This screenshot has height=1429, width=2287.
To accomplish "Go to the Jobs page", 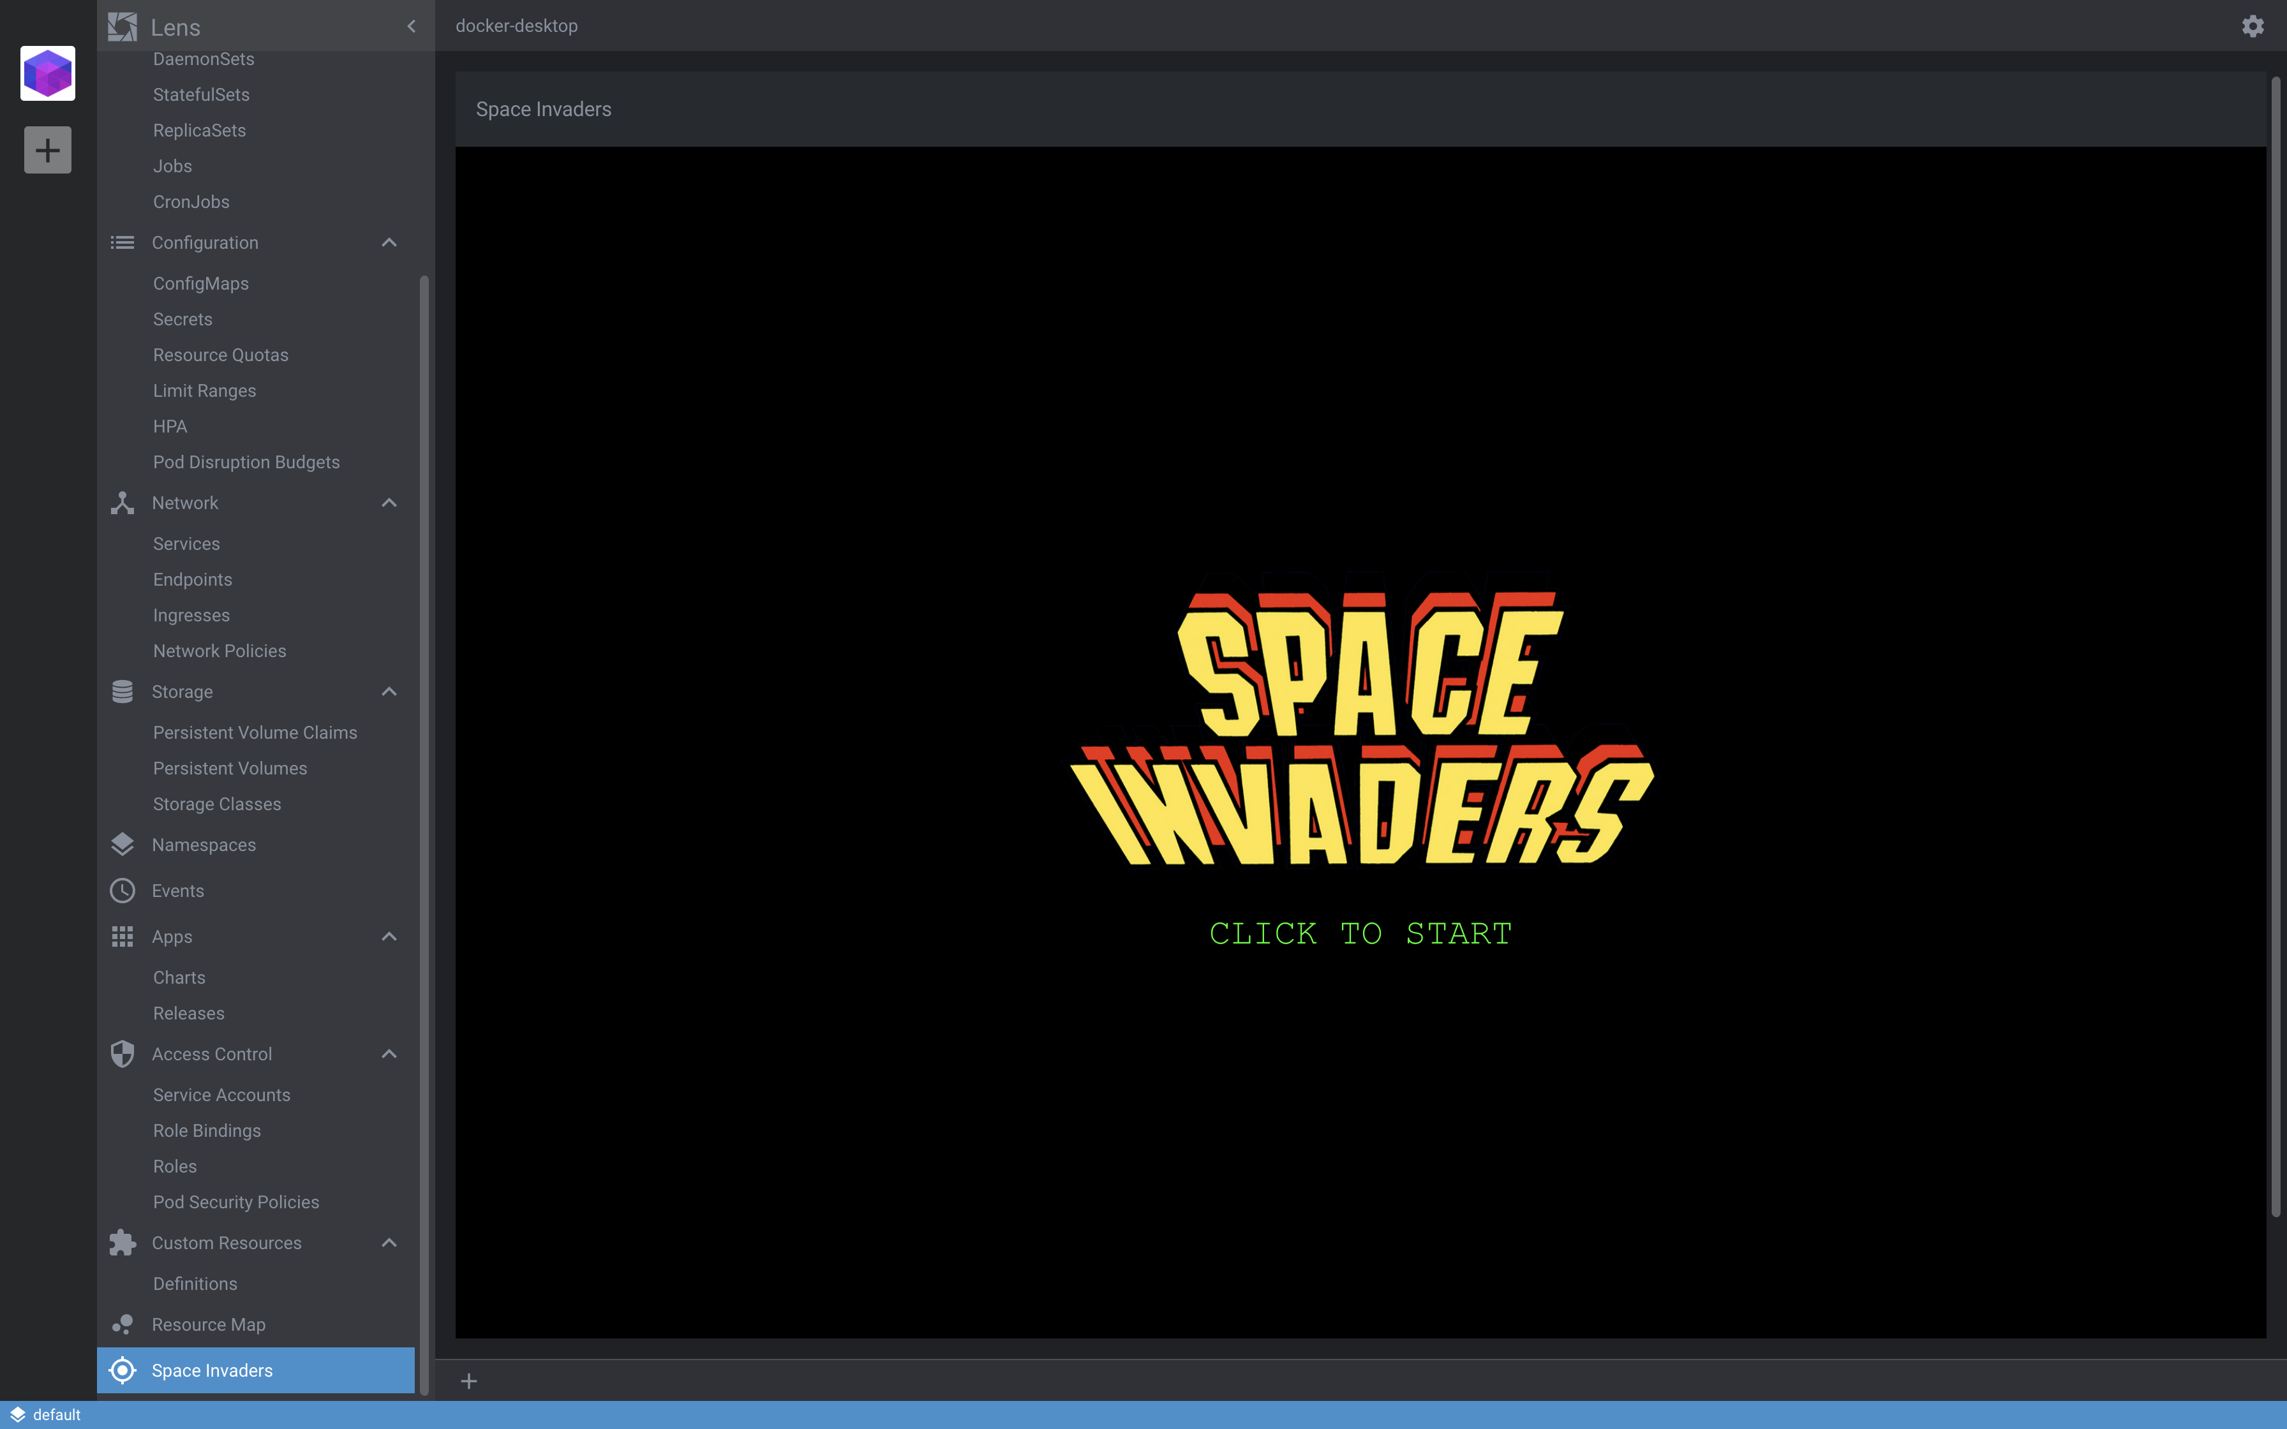I will coord(172,167).
